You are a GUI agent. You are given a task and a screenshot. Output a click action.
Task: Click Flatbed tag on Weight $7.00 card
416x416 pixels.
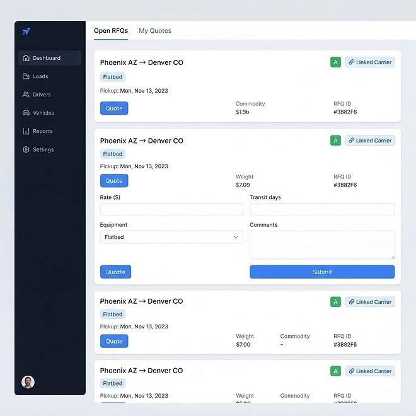pos(113,314)
